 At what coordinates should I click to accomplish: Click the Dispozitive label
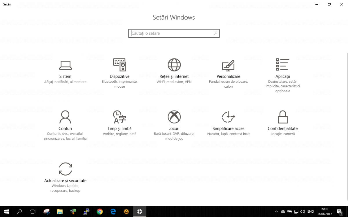[119, 76]
